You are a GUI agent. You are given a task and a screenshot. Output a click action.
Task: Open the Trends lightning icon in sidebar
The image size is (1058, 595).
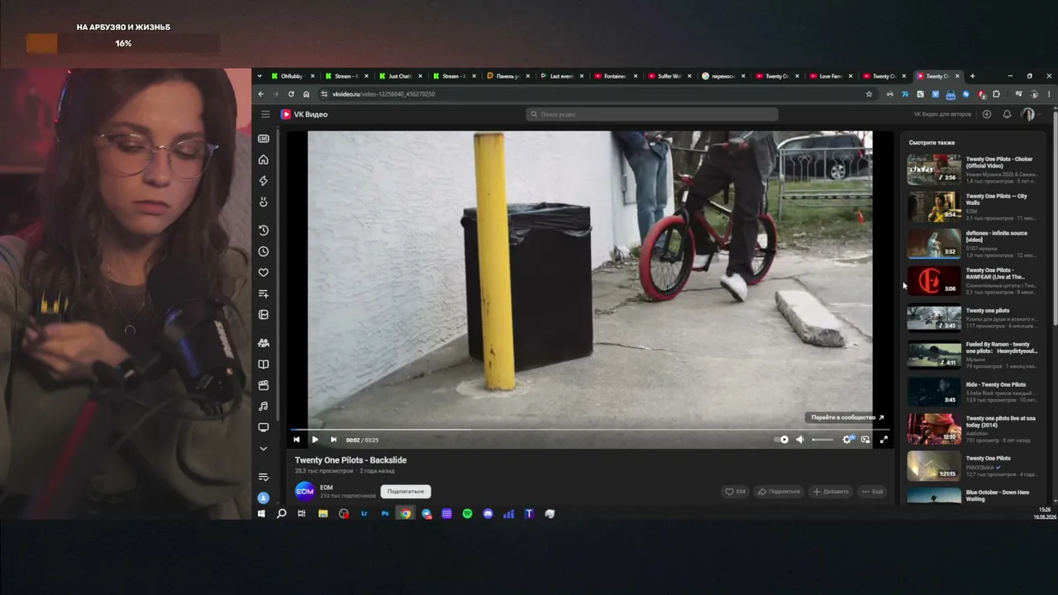pyautogui.click(x=264, y=180)
